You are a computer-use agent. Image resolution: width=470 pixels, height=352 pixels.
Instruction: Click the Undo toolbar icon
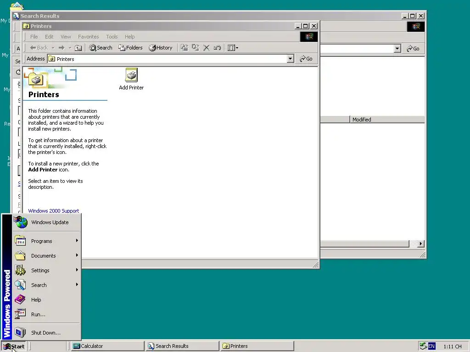pyautogui.click(x=217, y=48)
